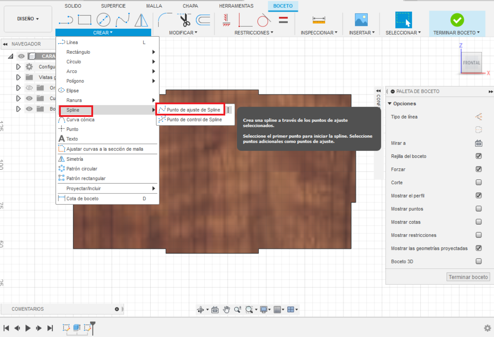
Task: Expand the 'Vistas' tree node in browser
Action: tap(18, 77)
